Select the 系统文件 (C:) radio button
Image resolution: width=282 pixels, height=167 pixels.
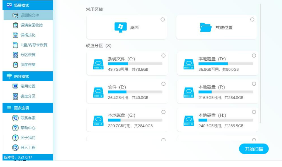click(163, 56)
